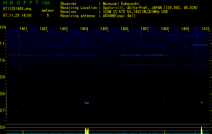Click the 1409 time marker
Viewport: 212px width, 134px height.
tap(185, 29)
